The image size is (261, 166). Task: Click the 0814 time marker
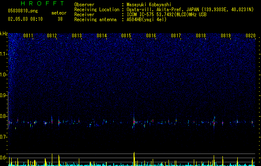102,36
